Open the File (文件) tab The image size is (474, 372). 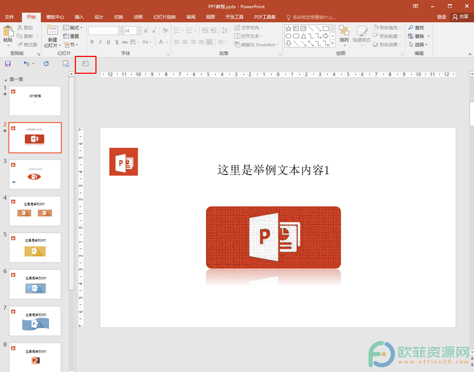point(9,17)
